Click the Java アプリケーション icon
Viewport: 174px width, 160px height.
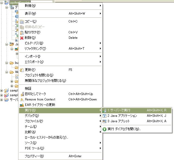[x=105, y=116]
